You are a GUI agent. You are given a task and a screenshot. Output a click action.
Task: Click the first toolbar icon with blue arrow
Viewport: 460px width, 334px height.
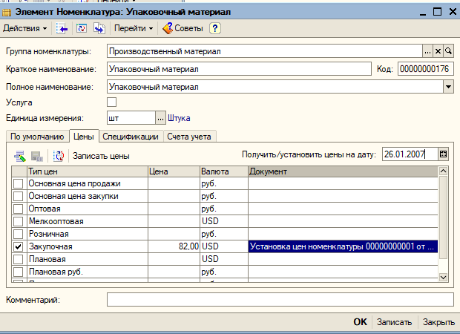click(62, 28)
